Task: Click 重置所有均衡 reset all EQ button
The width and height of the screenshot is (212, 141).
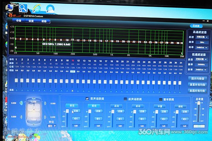Action: pyautogui.click(x=197, y=85)
